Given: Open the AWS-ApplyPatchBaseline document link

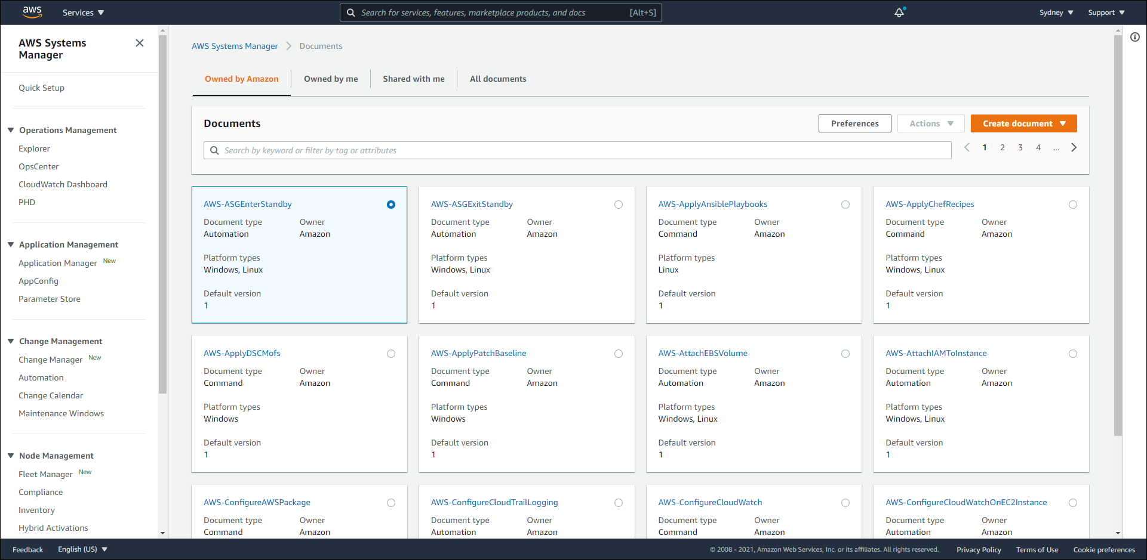Looking at the screenshot, I should pos(478,353).
